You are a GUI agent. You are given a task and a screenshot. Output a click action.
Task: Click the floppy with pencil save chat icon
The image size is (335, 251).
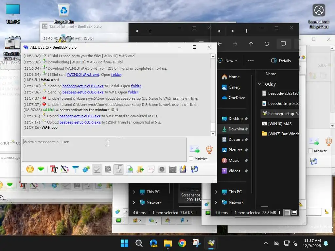pos(183,169)
